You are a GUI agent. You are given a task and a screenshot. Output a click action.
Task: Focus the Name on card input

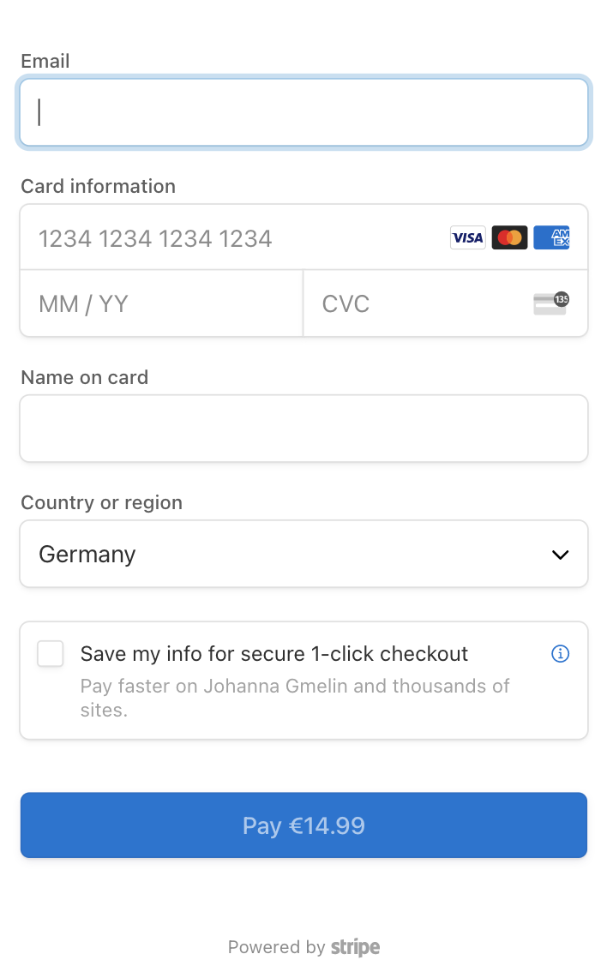[x=303, y=428]
